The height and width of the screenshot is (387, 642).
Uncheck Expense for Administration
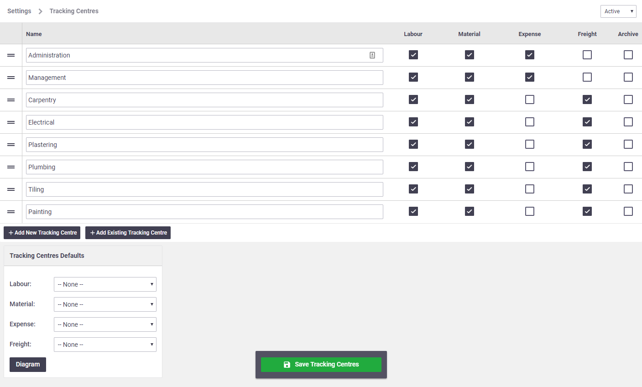(x=530, y=55)
